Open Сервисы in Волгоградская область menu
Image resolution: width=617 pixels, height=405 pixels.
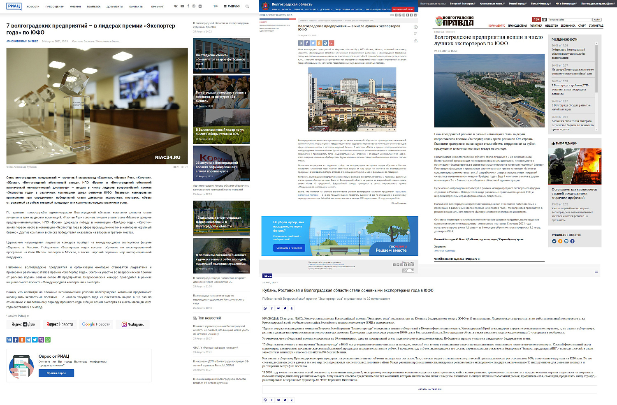point(298,9)
